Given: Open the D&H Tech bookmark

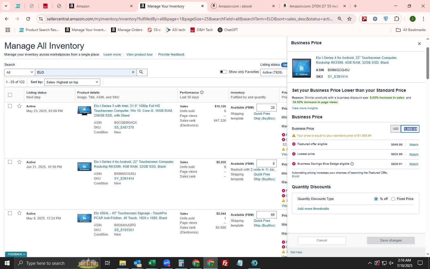Looking at the screenshot, I should (x=202, y=30).
